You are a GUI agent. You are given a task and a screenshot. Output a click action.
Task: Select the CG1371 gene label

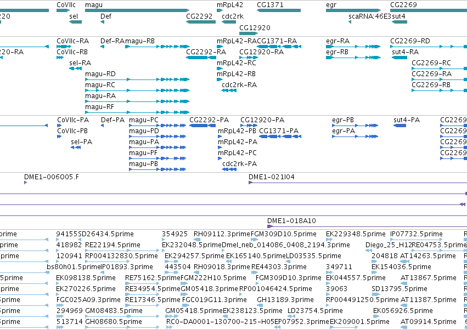pos(270,5)
